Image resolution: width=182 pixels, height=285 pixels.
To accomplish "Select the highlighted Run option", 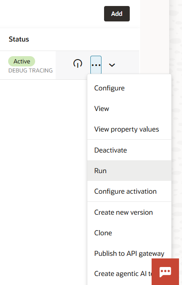I will pos(129,171).
